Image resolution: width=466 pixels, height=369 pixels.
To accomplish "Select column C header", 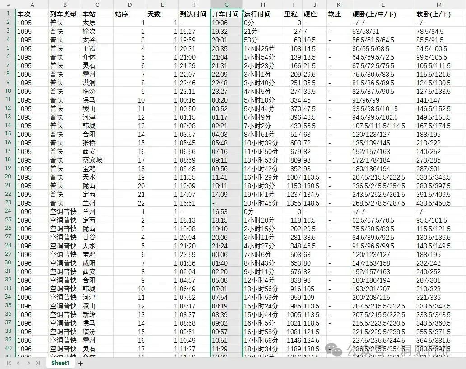I will click(97, 5).
